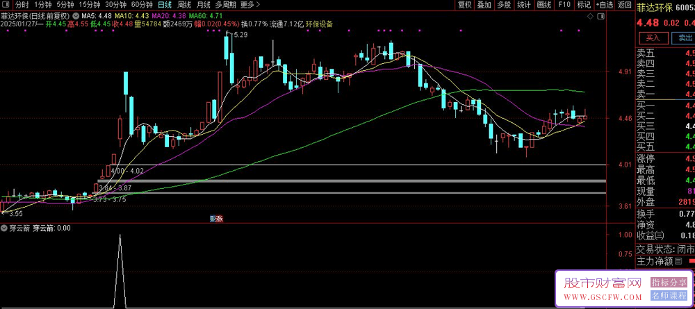Switch to the 60分钟 period tab
This screenshot has height=309, width=695.
(x=142, y=5)
